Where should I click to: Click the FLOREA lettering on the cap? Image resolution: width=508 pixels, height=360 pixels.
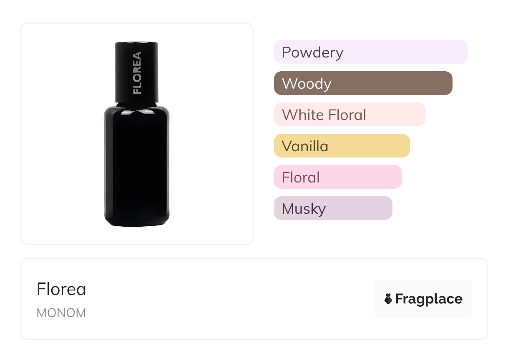coord(137,72)
